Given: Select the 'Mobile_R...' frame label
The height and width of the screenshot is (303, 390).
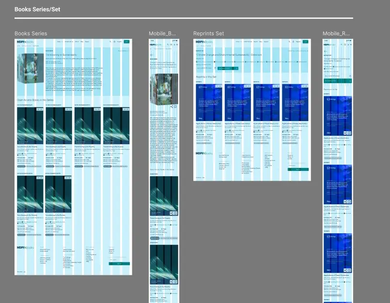Looking at the screenshot, I should coord(336,33).
